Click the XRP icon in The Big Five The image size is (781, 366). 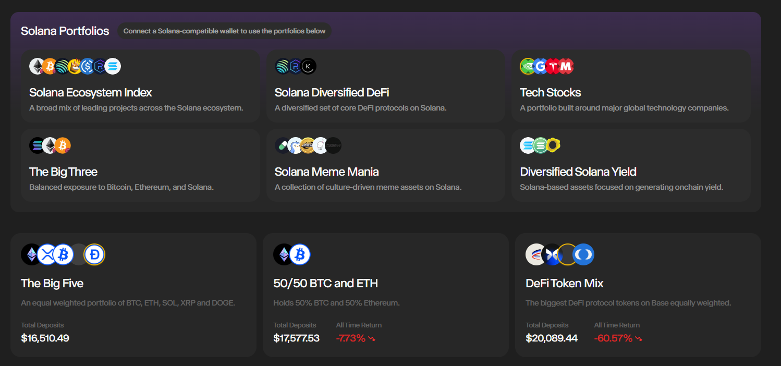(x=47, y=254)
